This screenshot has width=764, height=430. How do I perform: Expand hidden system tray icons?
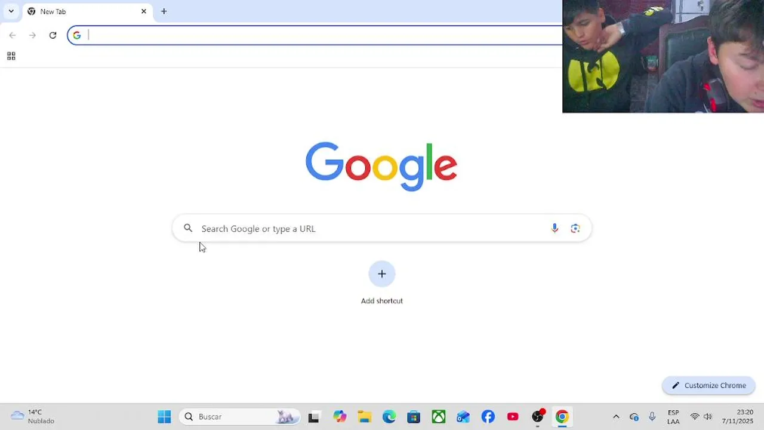point(616,417)
